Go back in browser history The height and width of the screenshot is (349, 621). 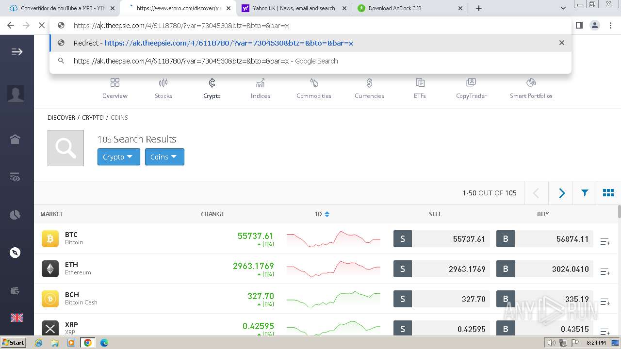pos(11,25)
